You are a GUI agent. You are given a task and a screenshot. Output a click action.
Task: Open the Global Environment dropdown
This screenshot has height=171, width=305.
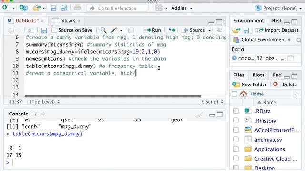[262, 40]
